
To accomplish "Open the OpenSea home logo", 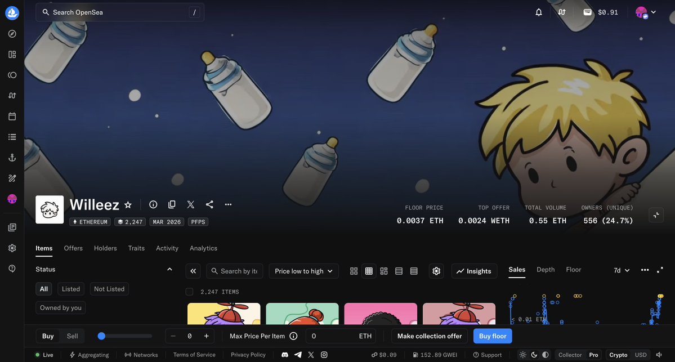I will 12,13.
